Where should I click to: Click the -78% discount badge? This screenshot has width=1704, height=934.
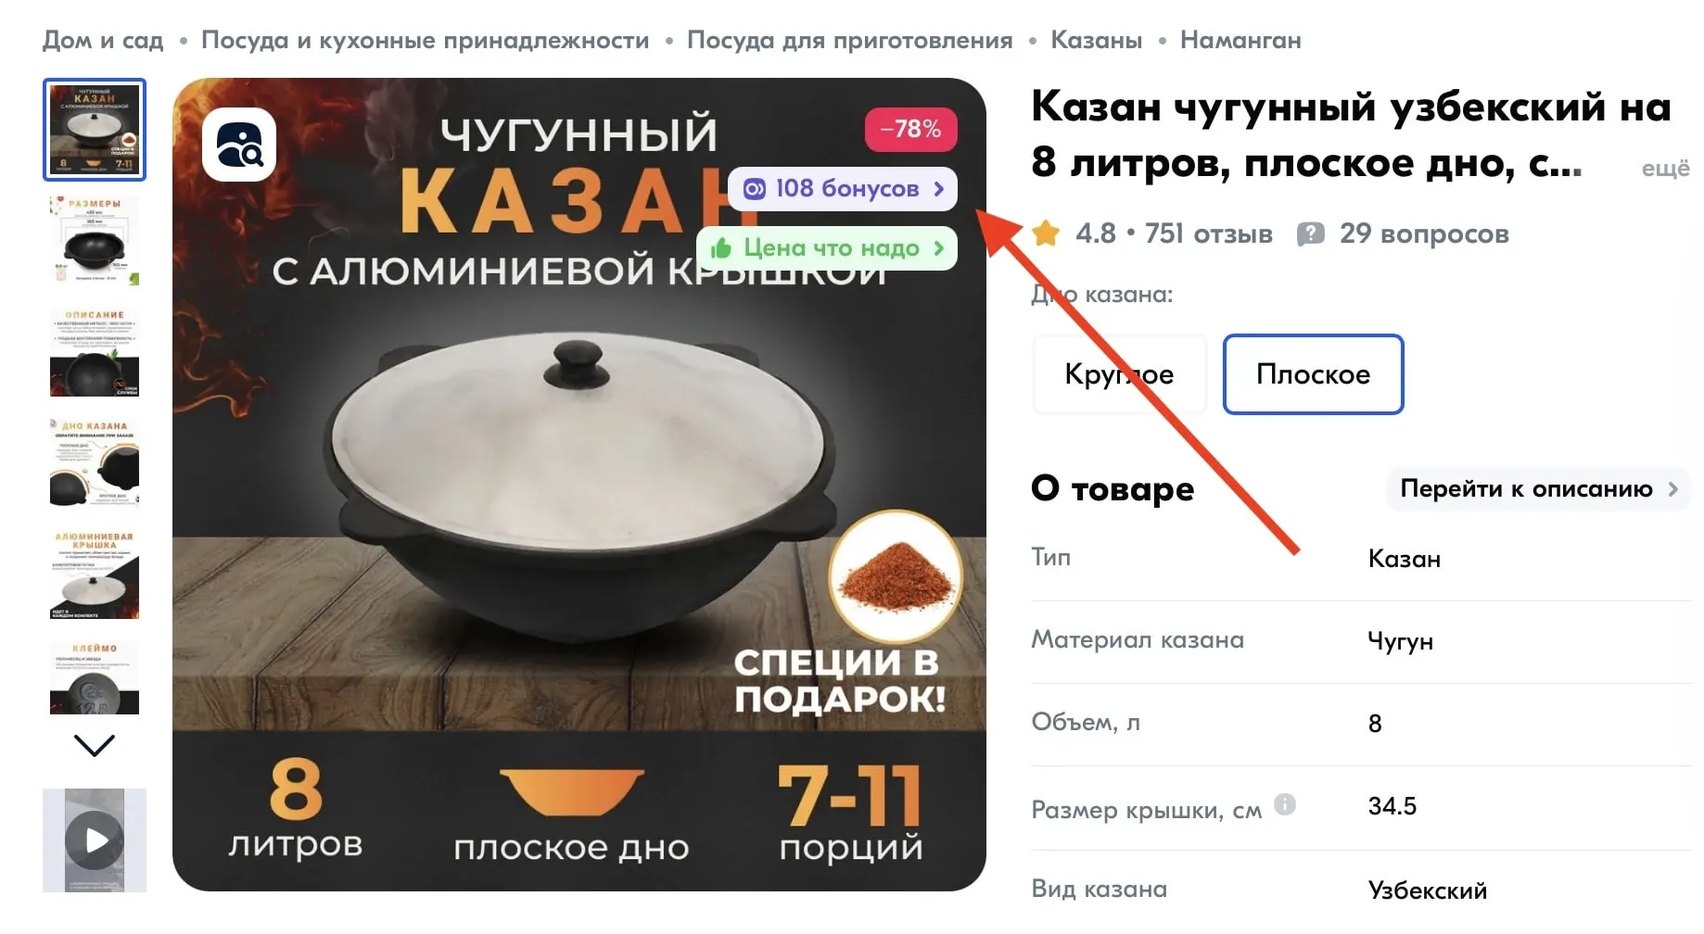point(910,129)
